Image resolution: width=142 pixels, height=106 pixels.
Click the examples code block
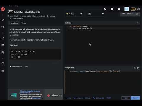click(35, 54)
